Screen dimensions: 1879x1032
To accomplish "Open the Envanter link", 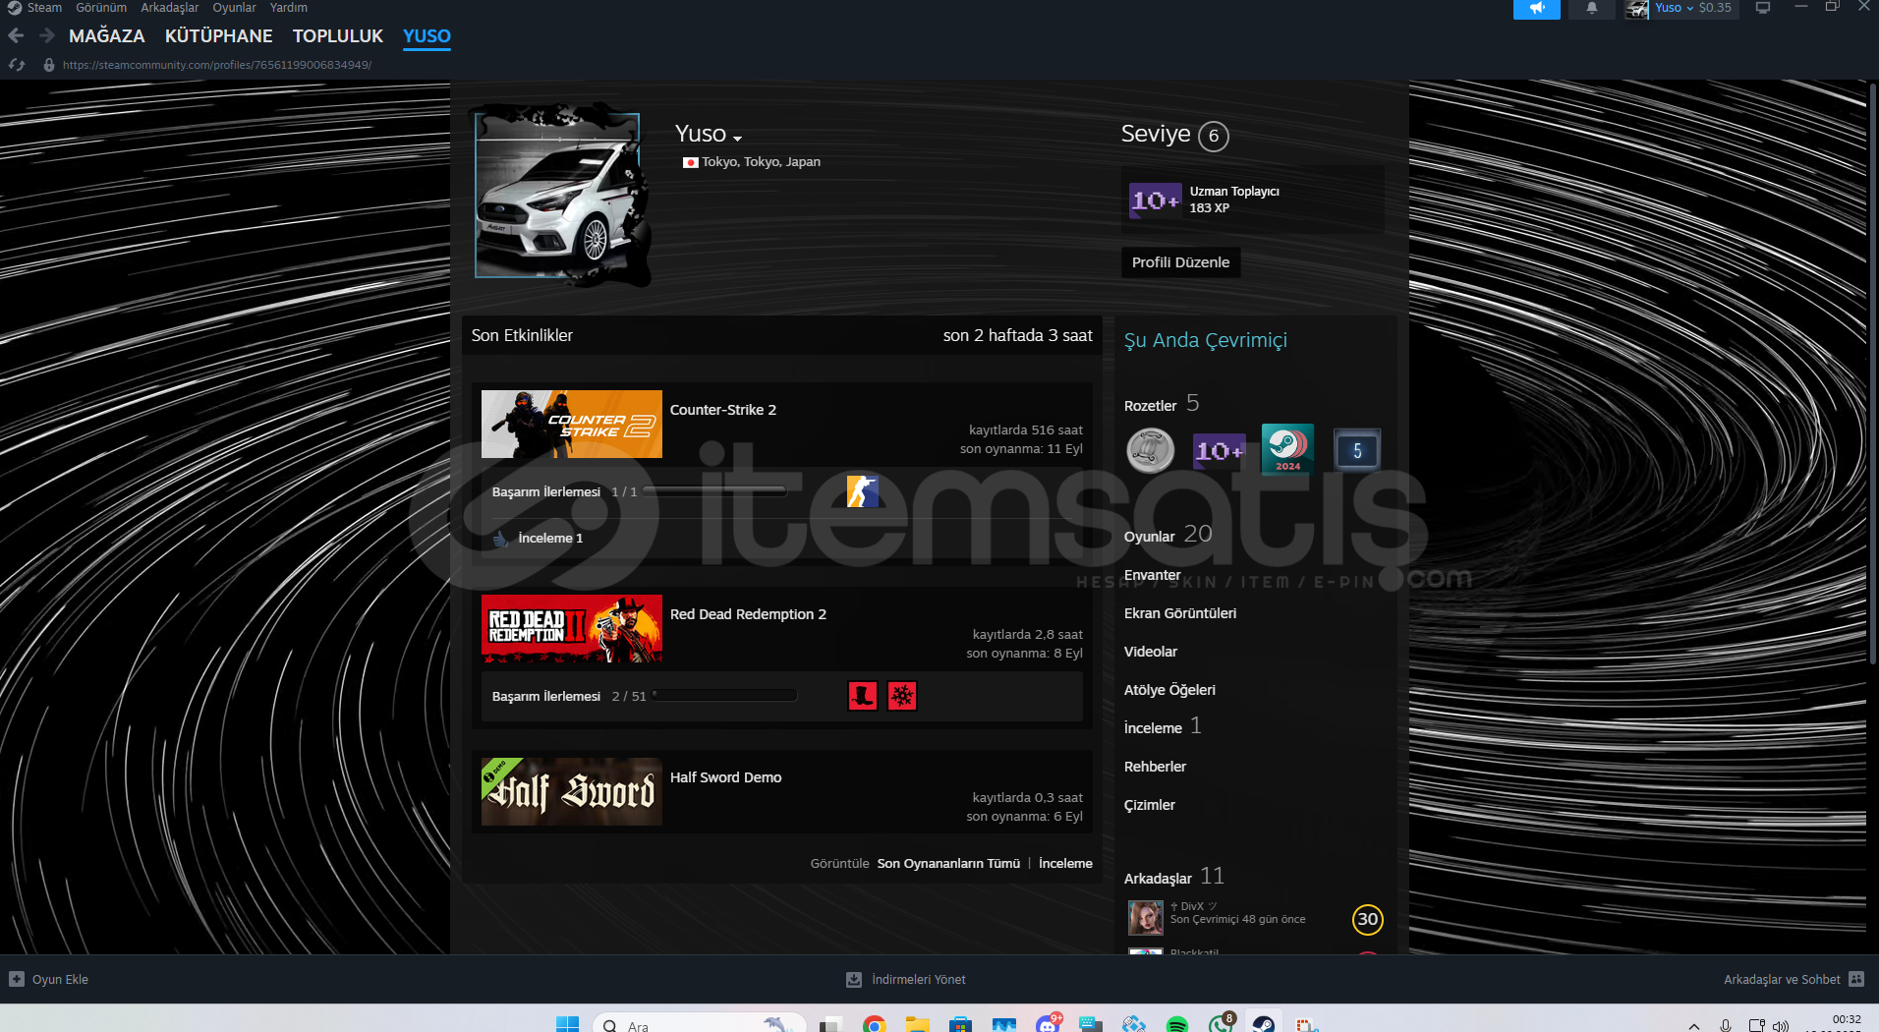I will (1152, 575).
